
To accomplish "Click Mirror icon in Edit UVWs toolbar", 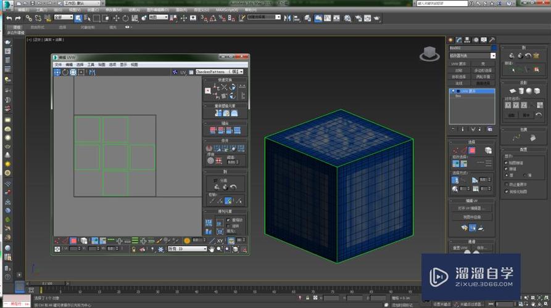I will [92, 72].
